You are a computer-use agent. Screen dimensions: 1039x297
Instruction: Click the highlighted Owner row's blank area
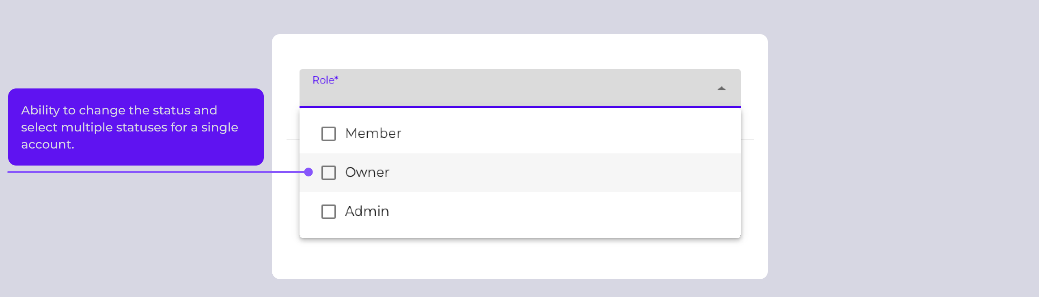[x=568, y=172]
